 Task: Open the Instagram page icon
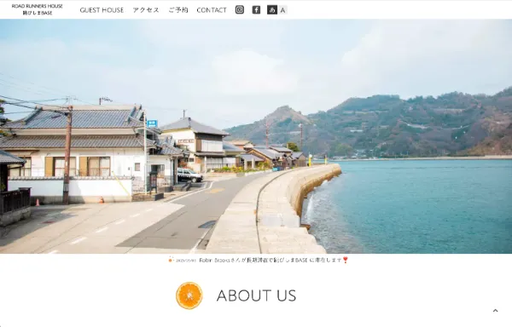(239, 9)
